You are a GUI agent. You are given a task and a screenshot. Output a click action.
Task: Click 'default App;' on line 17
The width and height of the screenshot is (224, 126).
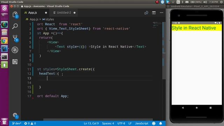[57, 96]
